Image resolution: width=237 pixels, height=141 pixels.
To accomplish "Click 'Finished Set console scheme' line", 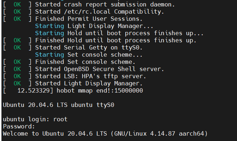I will [69, 62].
